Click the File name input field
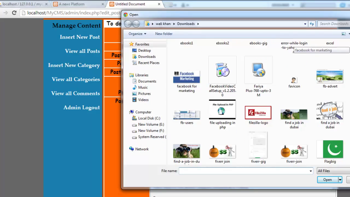The width and height of the screenshot is (350, 197). 244,171
